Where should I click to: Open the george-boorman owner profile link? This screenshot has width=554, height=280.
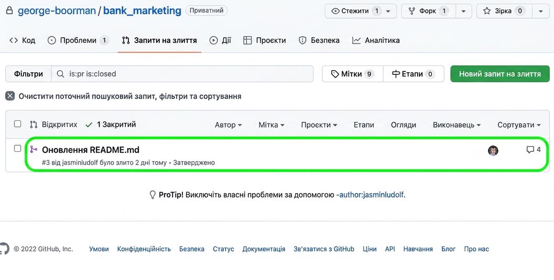[x=57, y=10]
